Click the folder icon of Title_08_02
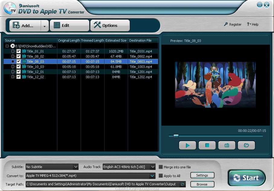 click(24, 56)
